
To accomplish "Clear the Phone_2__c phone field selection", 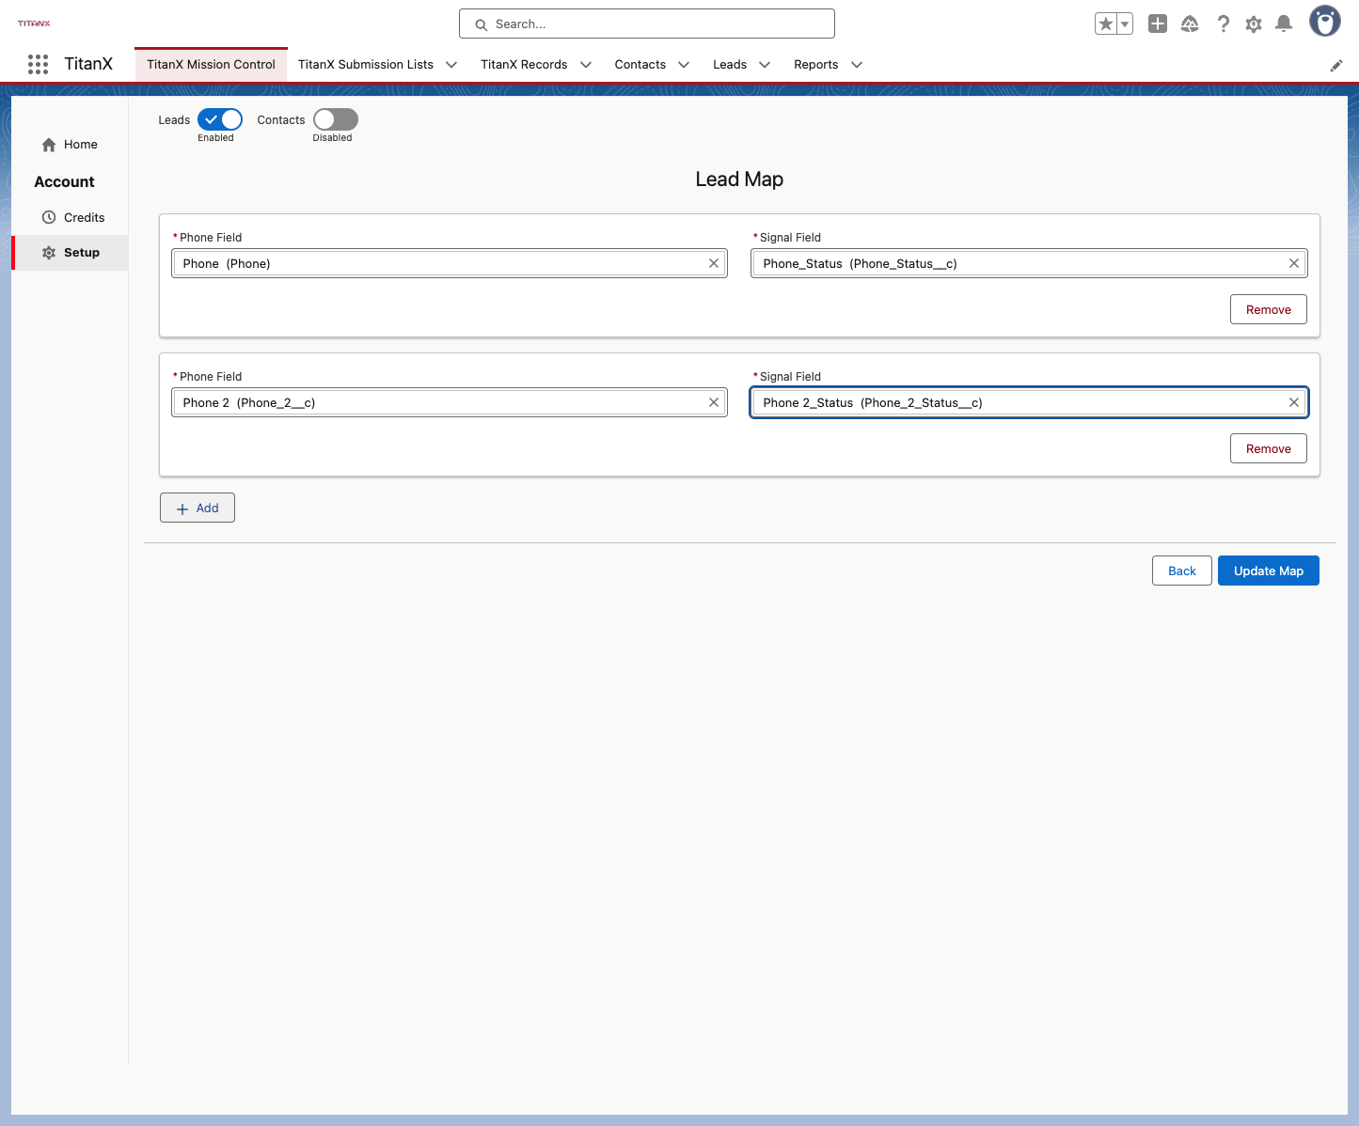I will point(714,402).
